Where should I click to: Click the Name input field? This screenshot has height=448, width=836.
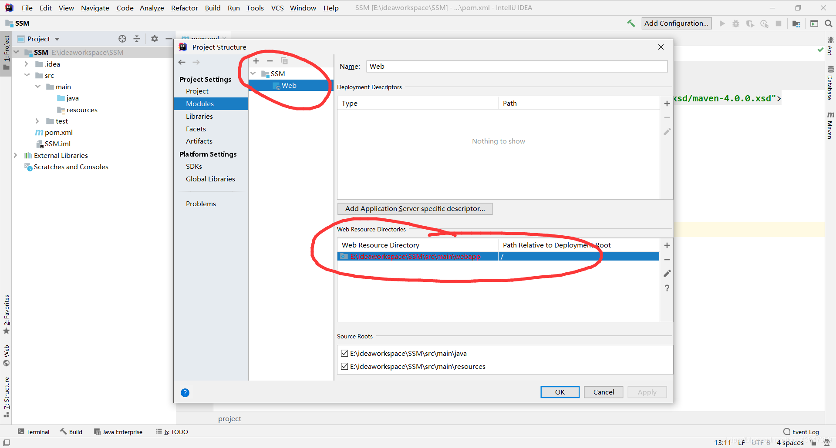click(517, 66)
